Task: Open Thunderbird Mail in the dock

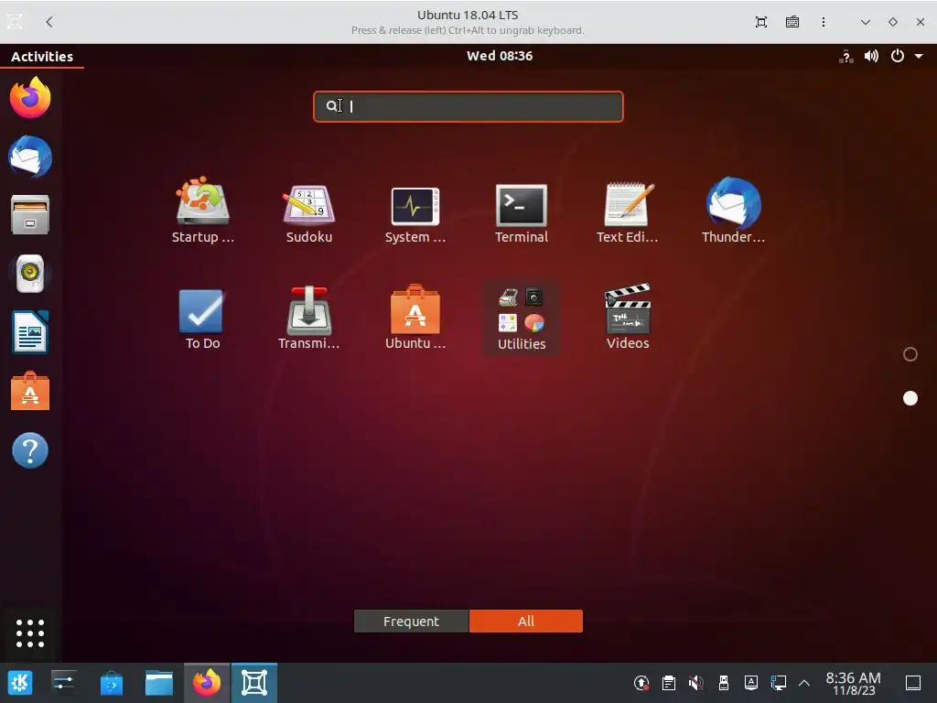Action: 30,156
